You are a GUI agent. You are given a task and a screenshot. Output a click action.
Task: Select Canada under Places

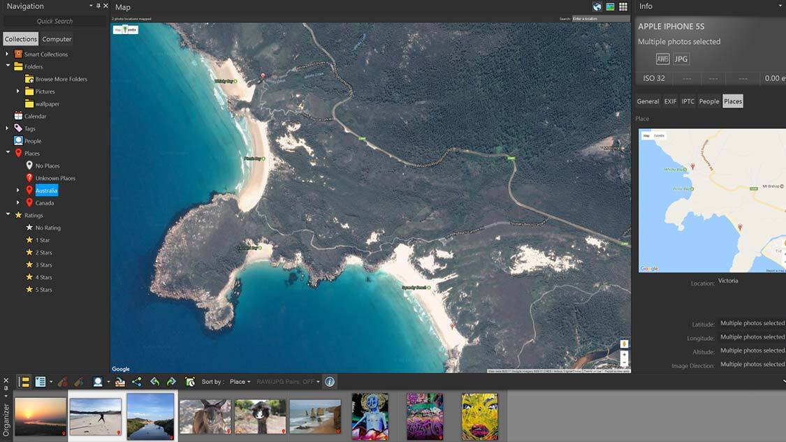coord(45,203)
